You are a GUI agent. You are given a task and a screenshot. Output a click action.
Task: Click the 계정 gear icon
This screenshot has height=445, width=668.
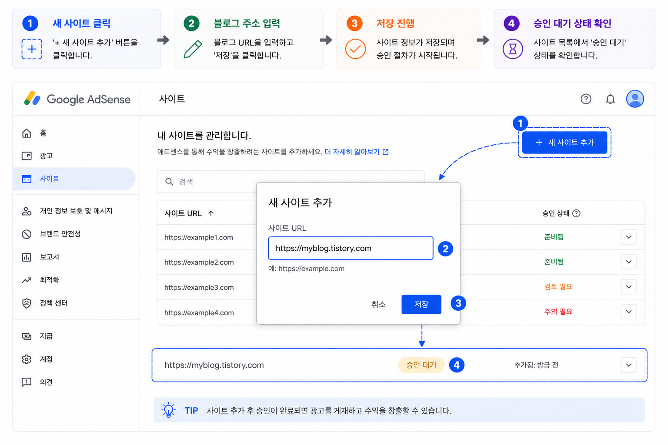(27, 359)
